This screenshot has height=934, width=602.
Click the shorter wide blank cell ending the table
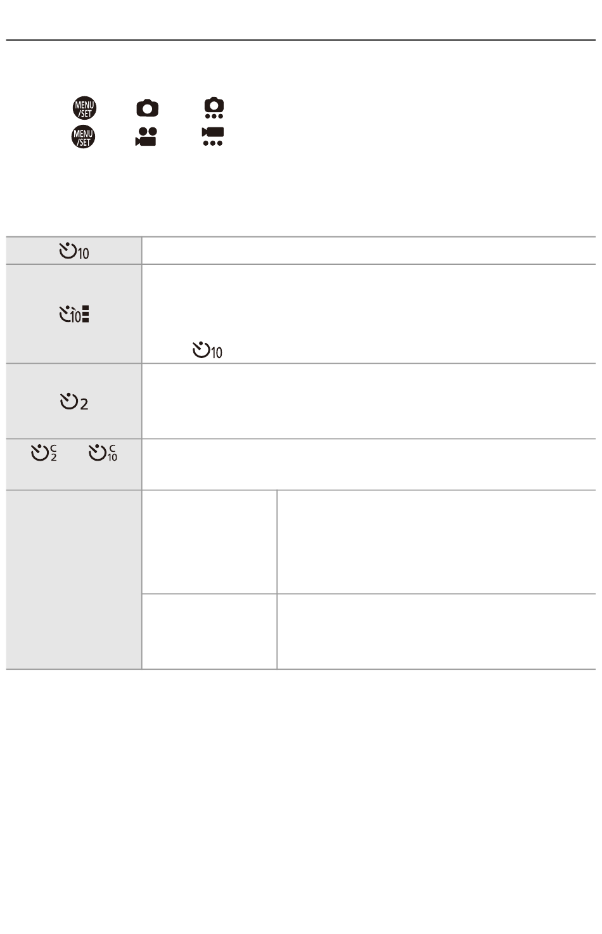[437, 632]
